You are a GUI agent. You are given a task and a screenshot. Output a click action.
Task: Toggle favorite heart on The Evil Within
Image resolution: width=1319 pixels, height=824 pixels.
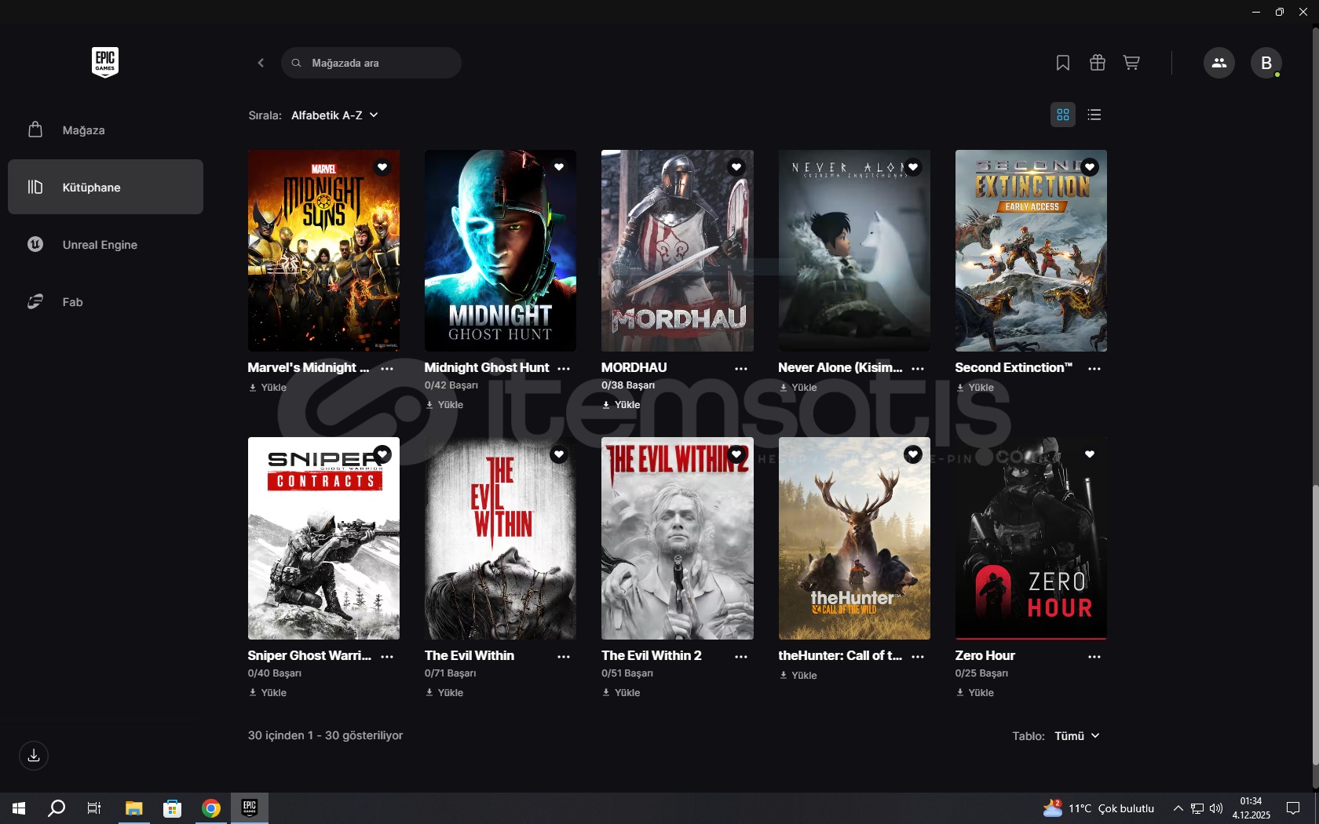point(559,454)
